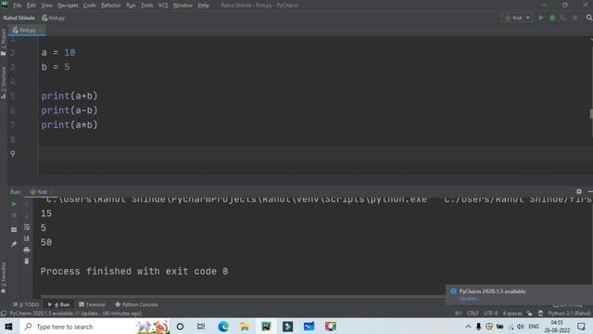This screenshot has height=334, width=593.
Task: Open the Tools menu
Action: (146, 6)
